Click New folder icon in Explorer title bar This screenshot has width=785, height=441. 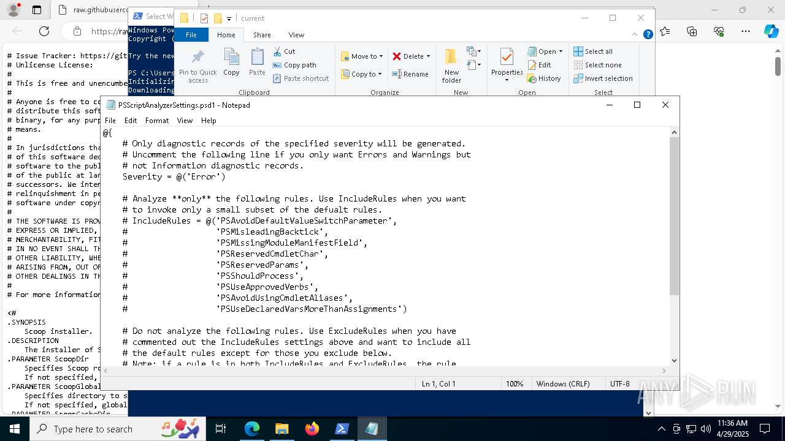pos(218,18)
